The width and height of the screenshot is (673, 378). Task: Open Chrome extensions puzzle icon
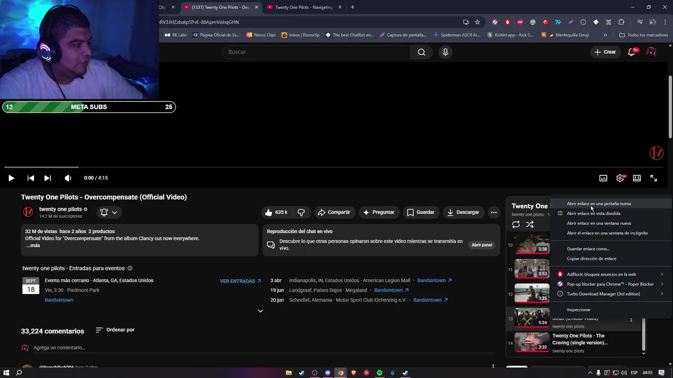pyautogui.click(x=621, y=22)
